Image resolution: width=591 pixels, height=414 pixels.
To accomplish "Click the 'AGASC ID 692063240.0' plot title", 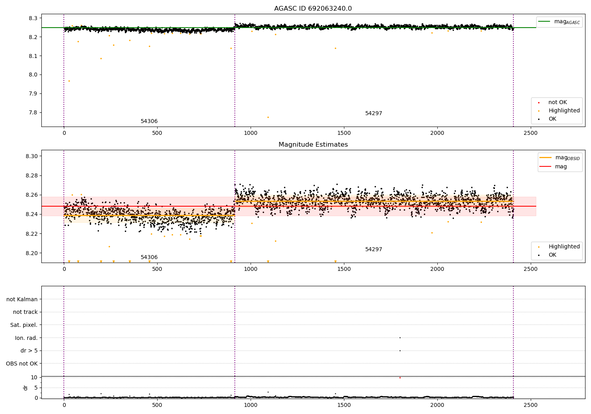I will pyautogui.click(x=313, y=9).
